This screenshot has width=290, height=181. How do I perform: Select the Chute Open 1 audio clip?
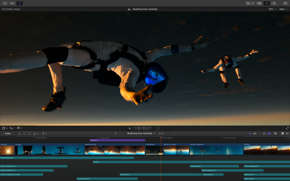[x=214, y=166]
